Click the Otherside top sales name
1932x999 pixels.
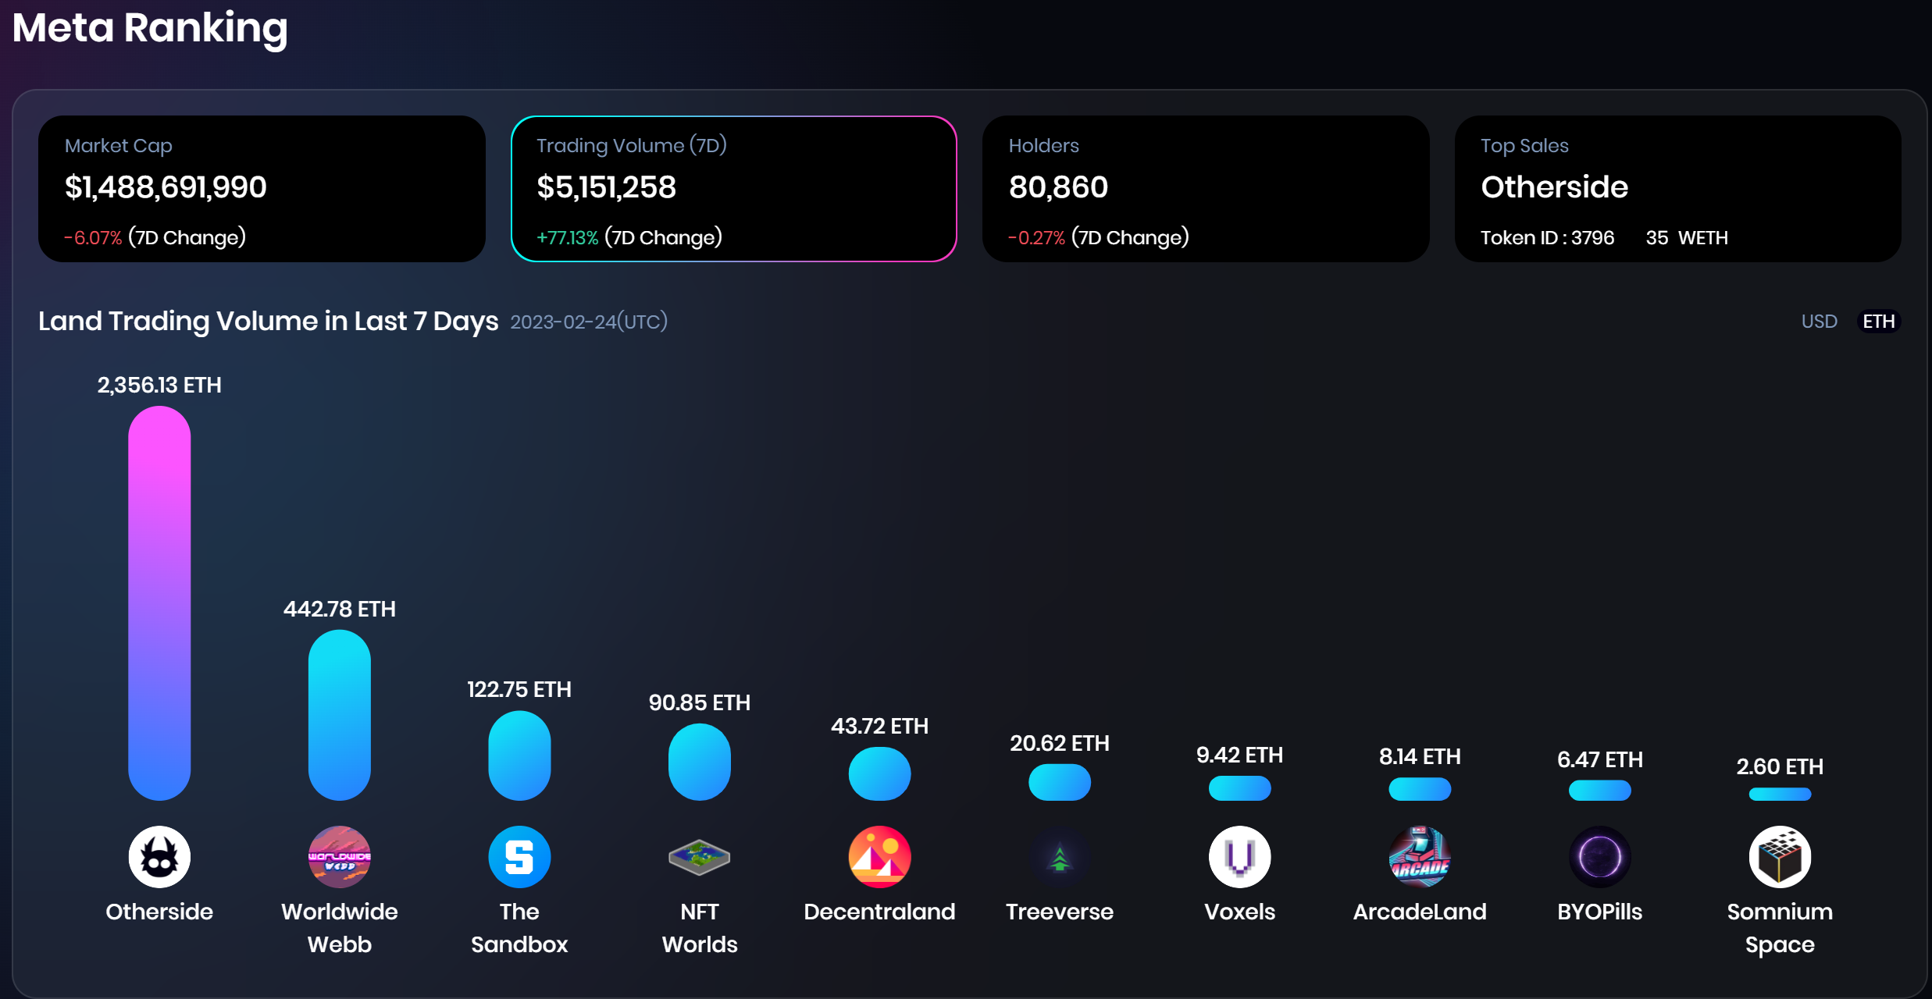click(x=1554, y=187)
